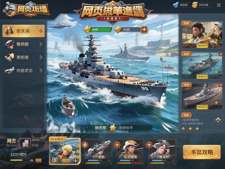Close the panel with the X button

(x=218, y=5)
